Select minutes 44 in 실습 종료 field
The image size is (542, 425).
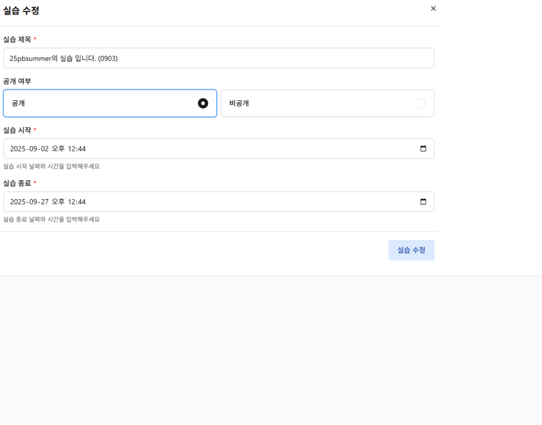tap(81, 202)
